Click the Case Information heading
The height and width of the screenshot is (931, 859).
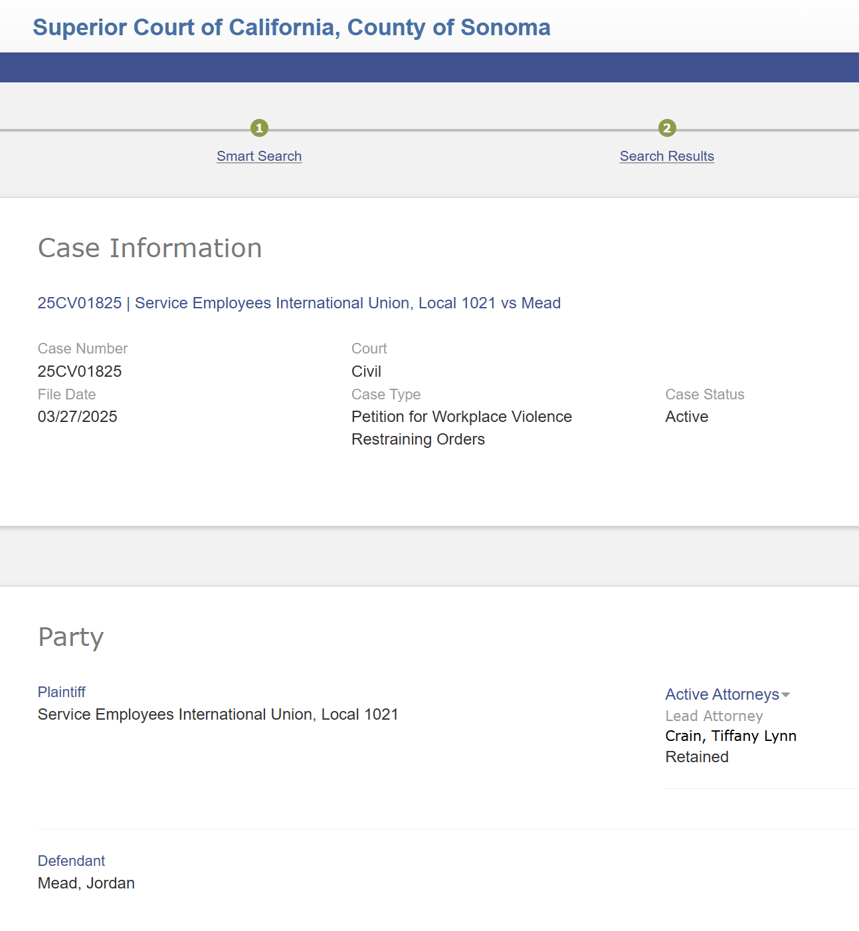(150, 248)
